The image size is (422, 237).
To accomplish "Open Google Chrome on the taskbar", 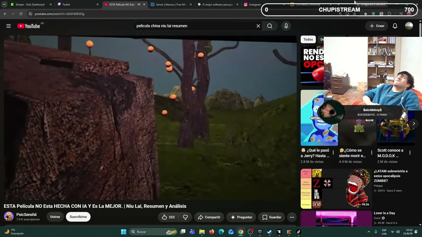I will pos(241,232).
